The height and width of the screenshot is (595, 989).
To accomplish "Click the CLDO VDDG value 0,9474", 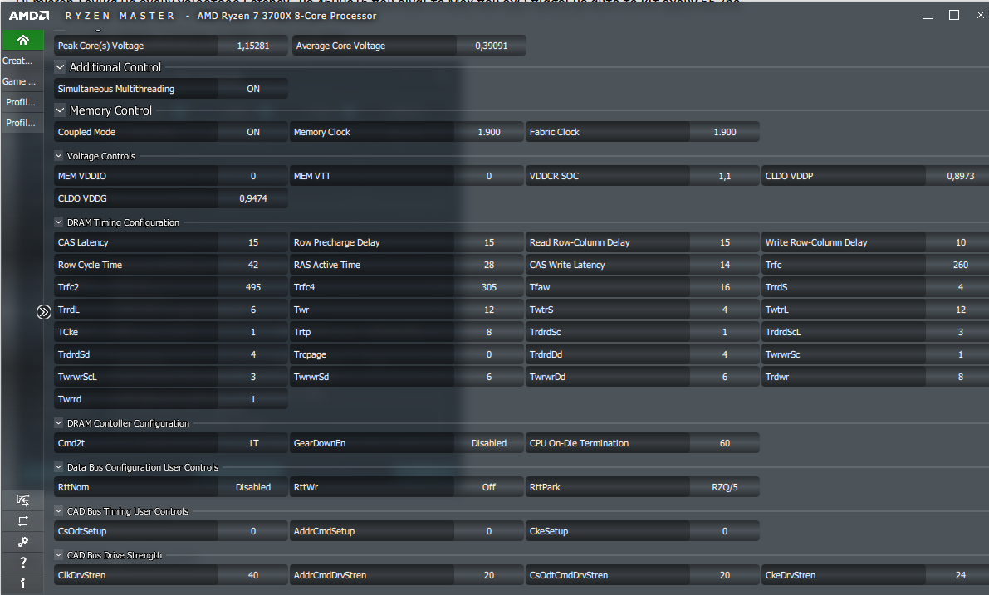I will pos(253,198).
